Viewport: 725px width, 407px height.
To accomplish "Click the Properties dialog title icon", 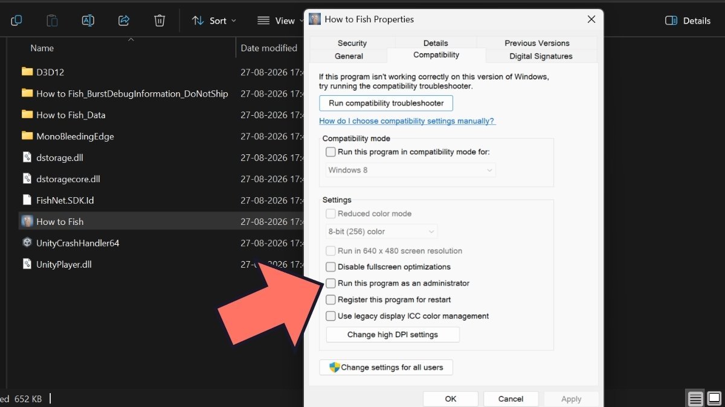I will pos(315,19).
